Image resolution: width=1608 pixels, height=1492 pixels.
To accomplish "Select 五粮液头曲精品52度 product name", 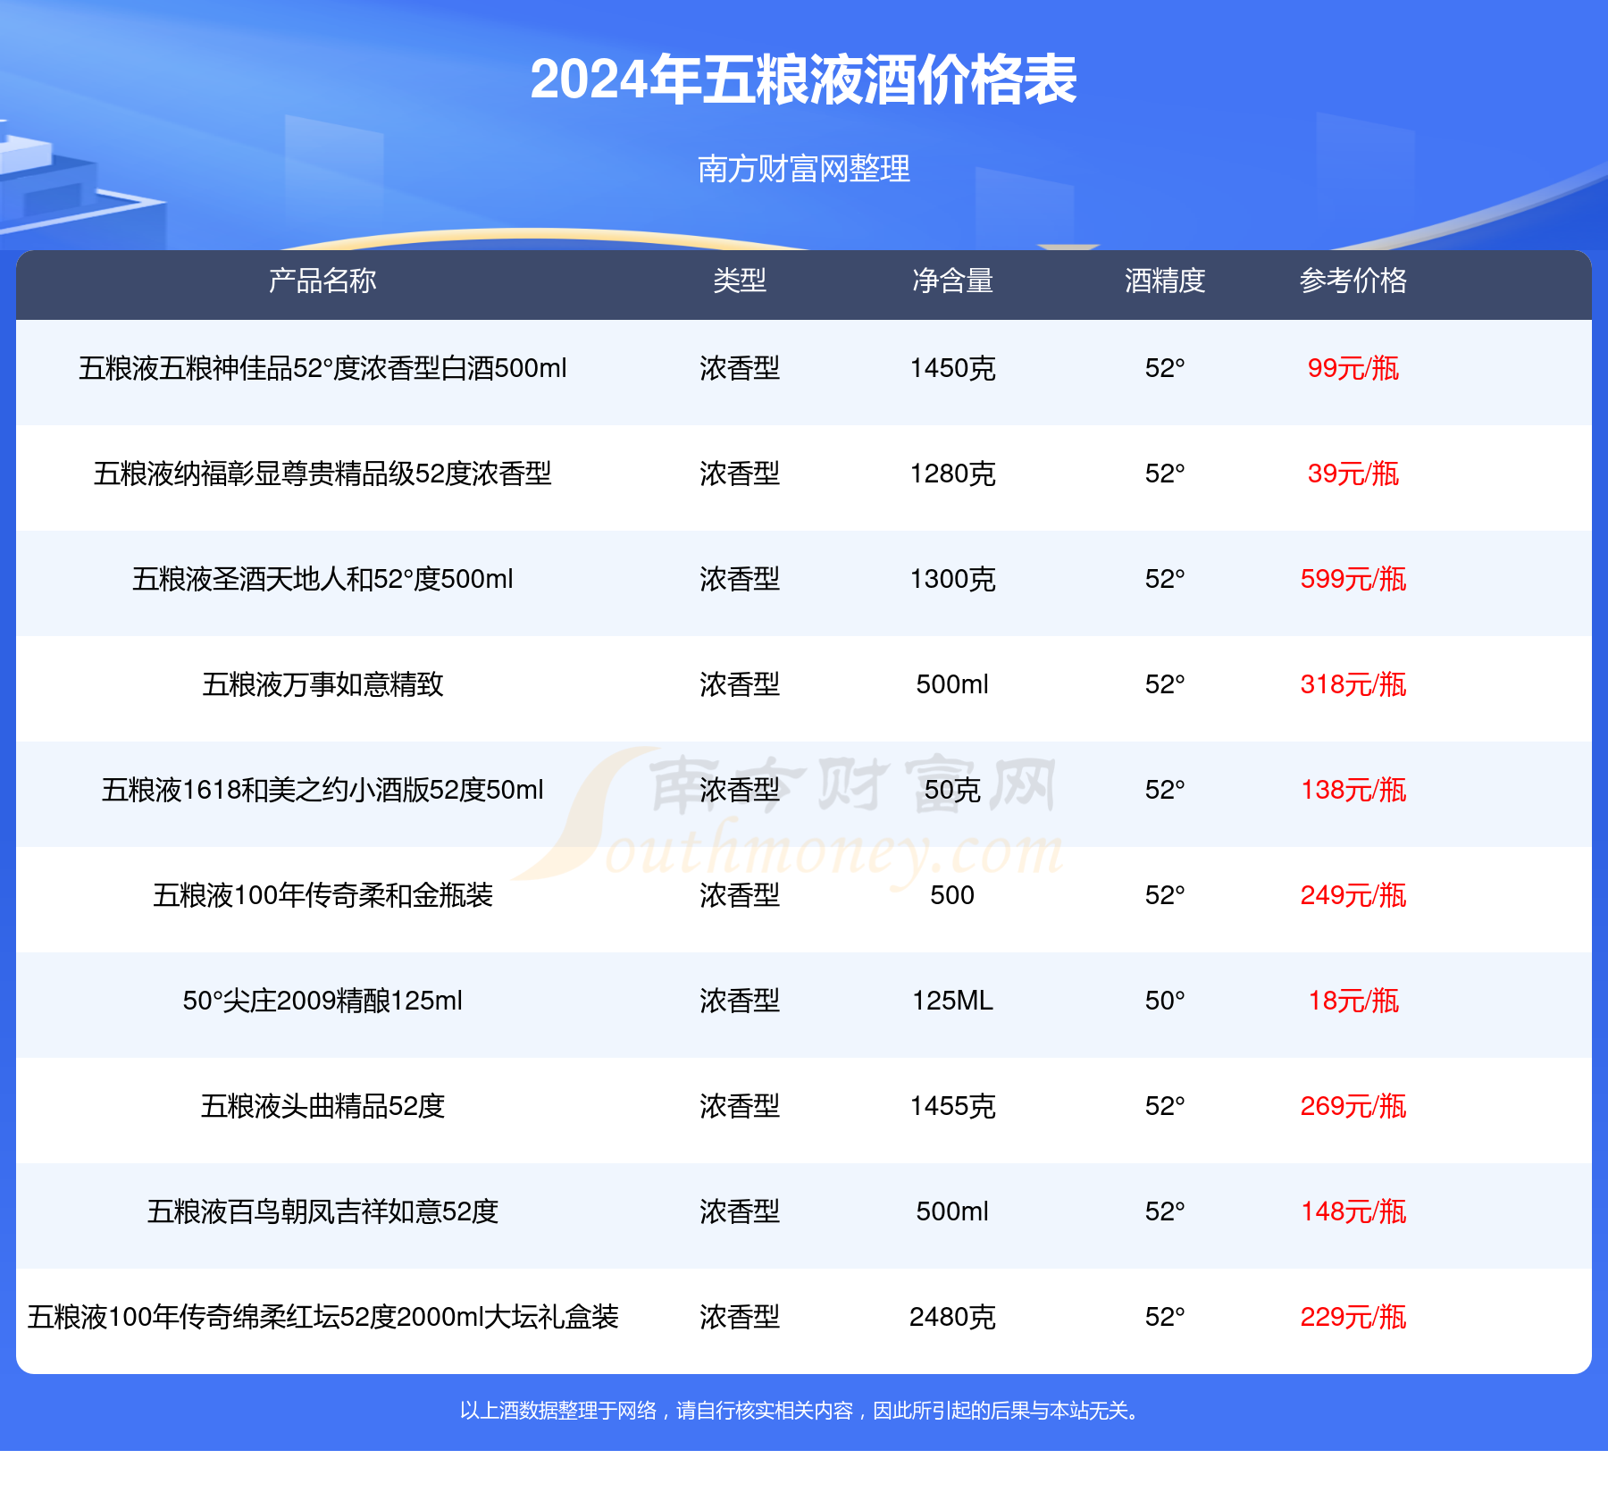I will pyautogui.click(x=322, y=1106).
